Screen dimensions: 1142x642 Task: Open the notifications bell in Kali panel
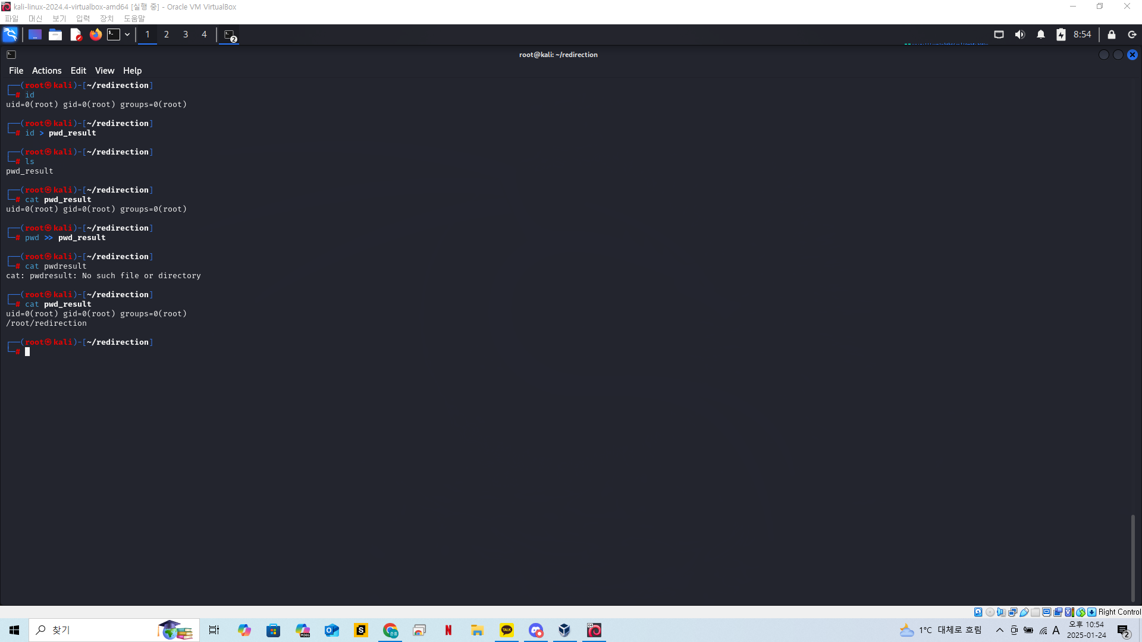click(1040, 34)
